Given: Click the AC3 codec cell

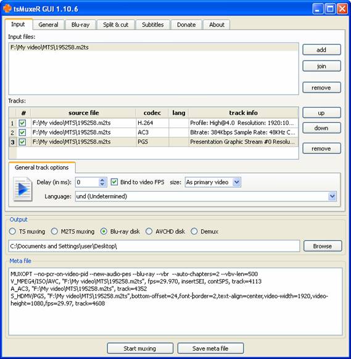Looking at the screenshot, I should point(152,132).
